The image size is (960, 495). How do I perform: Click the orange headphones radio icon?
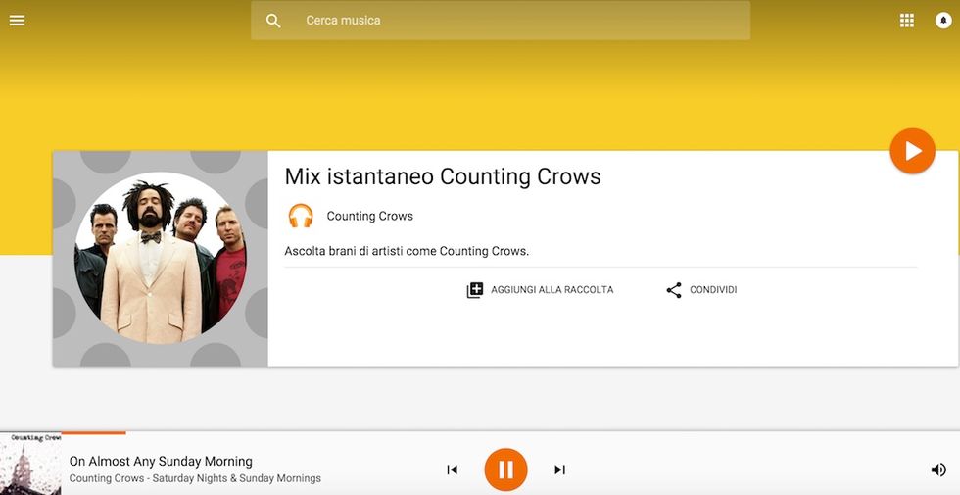301,216
